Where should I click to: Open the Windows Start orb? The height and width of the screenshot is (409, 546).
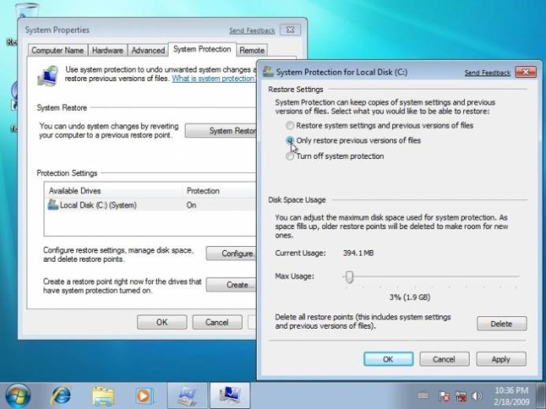click(18, 396)
